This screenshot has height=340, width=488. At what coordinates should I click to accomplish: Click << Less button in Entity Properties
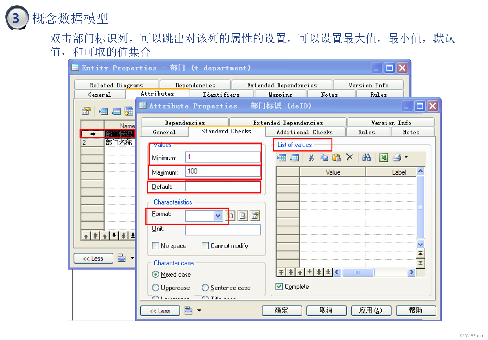[93, 258]
